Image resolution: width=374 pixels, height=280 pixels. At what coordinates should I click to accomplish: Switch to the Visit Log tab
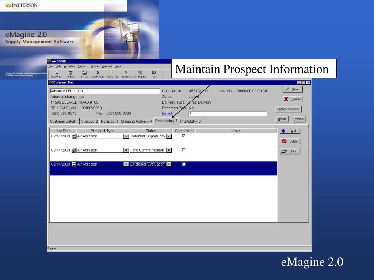(89, 121)
